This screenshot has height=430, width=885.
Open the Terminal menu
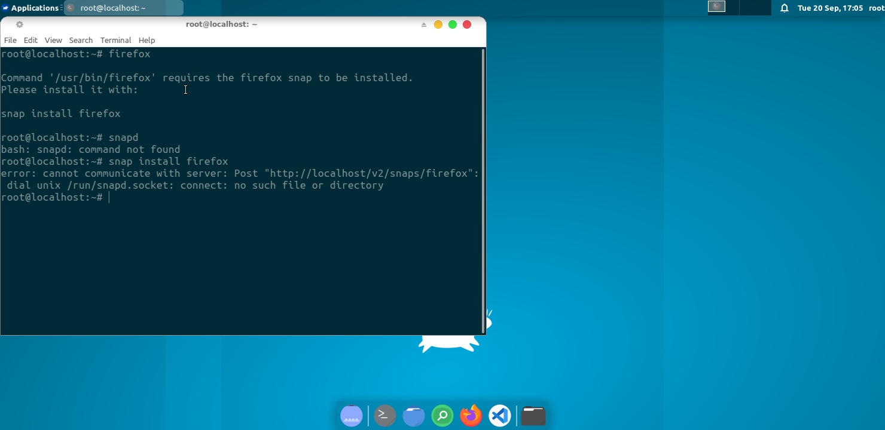pos(115,40)
